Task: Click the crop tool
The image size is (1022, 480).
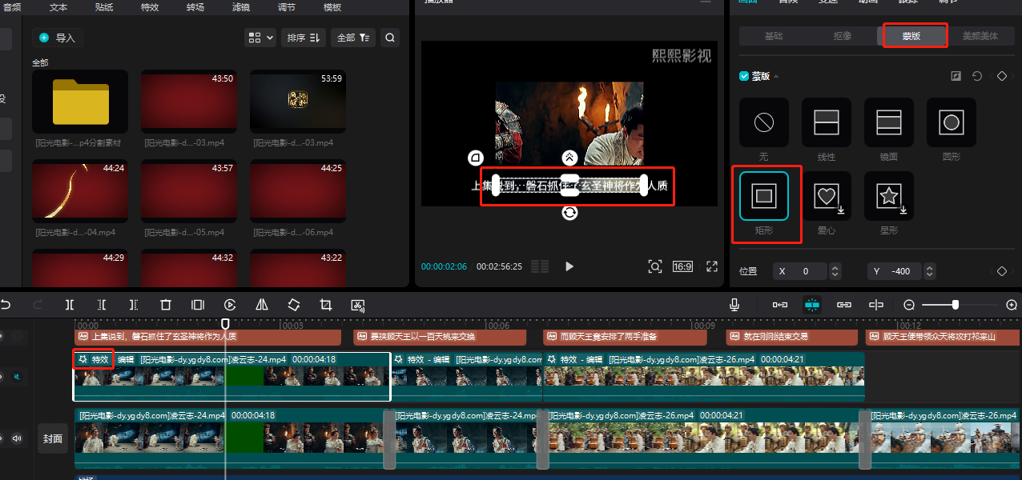Action: [x=326, y=305]
